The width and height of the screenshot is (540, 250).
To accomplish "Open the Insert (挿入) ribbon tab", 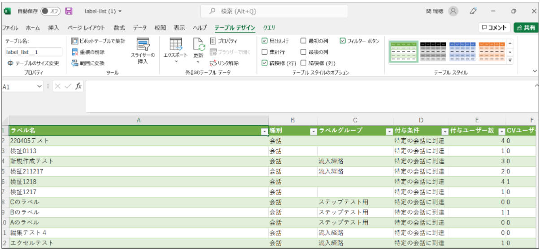I will point(53,28).
